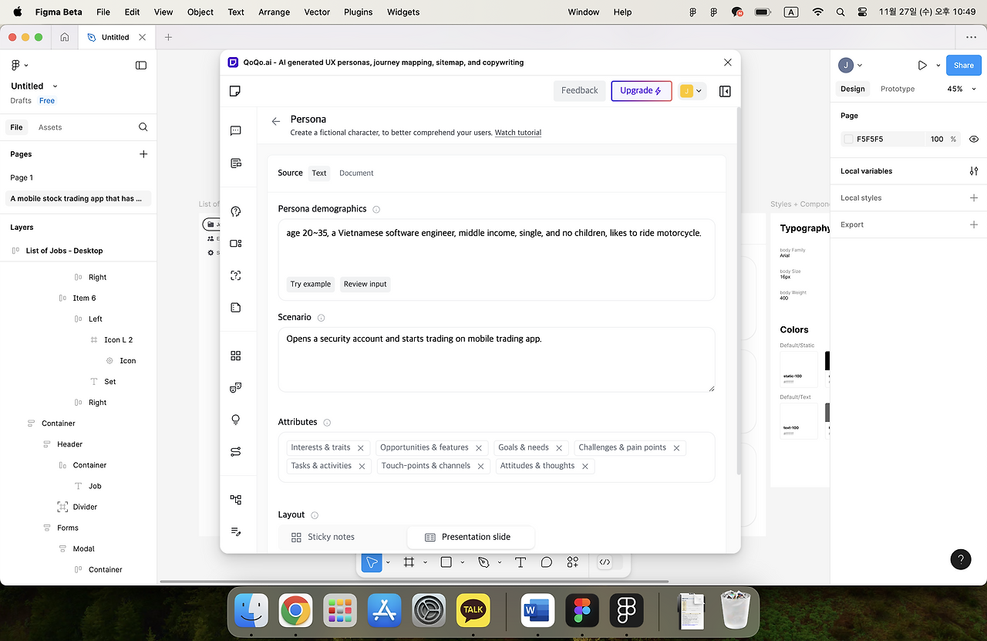Open the Actions tool in Figma toolbar
Viewport: 987px width, 641px height.
[x=572, y=562]
